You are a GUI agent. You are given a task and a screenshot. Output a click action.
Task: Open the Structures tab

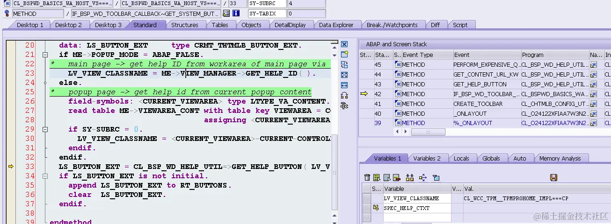pyautogui.click(x=185, y=25)
